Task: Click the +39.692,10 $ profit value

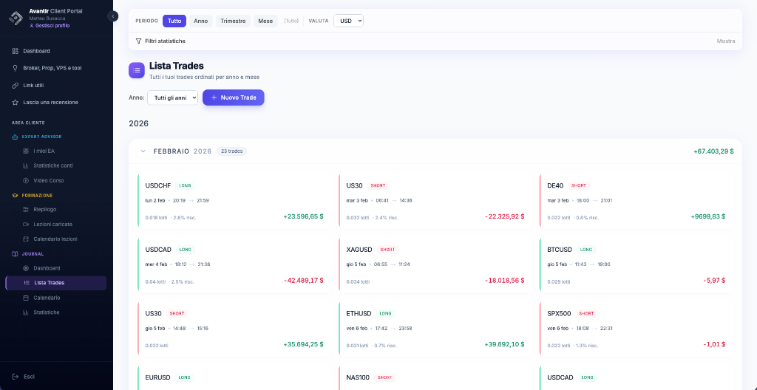Action: (x=504, y=345)
